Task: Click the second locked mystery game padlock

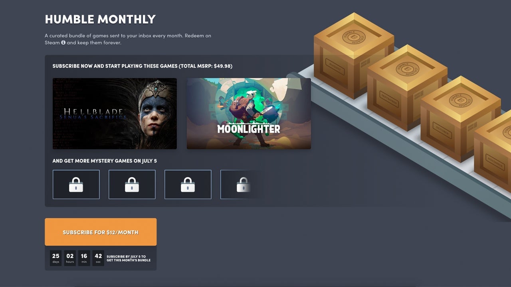Action: click(132, 185)
